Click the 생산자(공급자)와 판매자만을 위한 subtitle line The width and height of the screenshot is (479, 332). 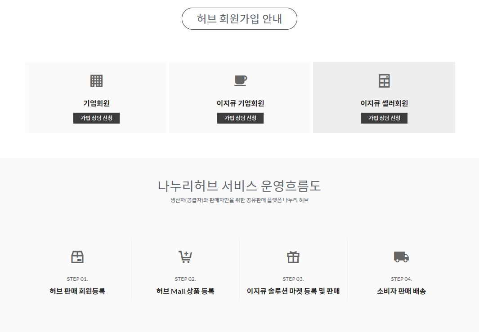pos(239,200)
